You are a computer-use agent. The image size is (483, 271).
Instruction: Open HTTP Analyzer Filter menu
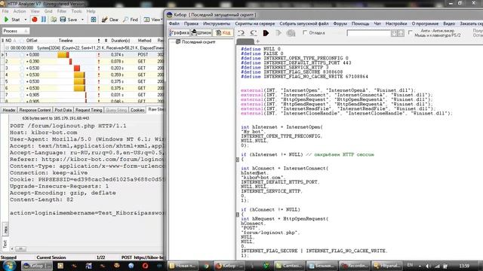pos(62,11)
